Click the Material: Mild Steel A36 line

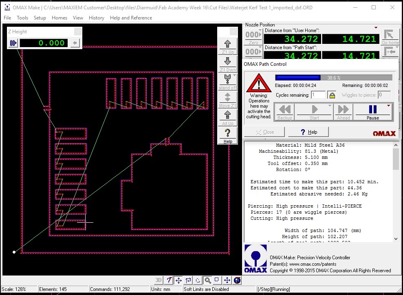coord(310,145)
